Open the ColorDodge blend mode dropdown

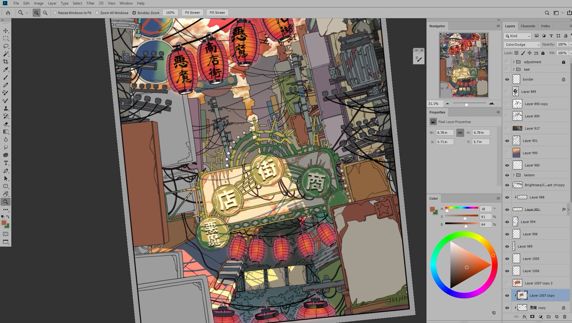pos(522,44)
